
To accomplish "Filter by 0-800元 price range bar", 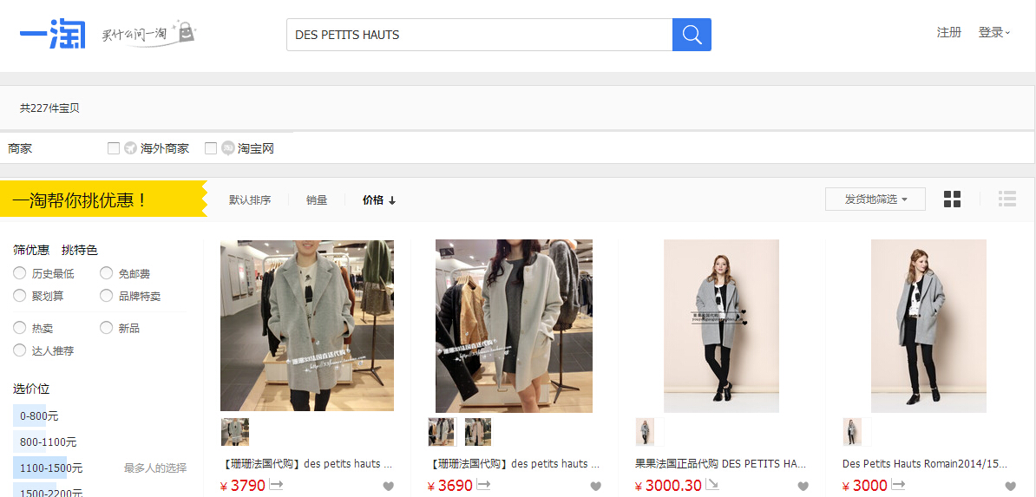I will (x=38, y=416).
